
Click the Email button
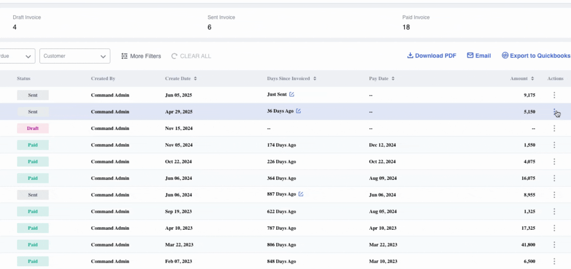(479, 56)
